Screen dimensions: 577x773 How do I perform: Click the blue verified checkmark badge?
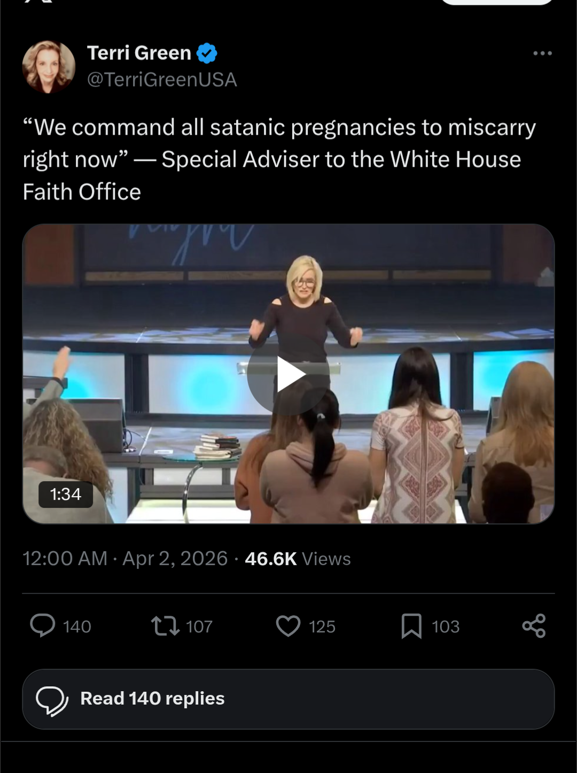[207, 53]
